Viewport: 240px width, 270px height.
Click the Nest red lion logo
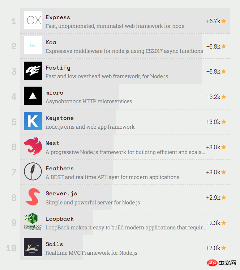[x=33, y=146]
